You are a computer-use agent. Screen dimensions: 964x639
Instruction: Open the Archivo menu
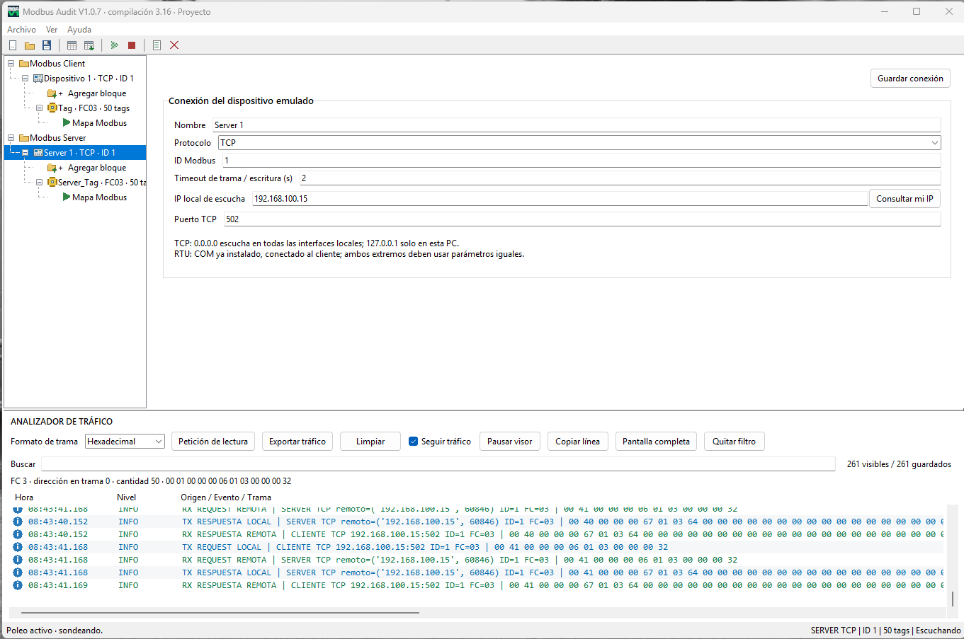click(x=21, y=30)
